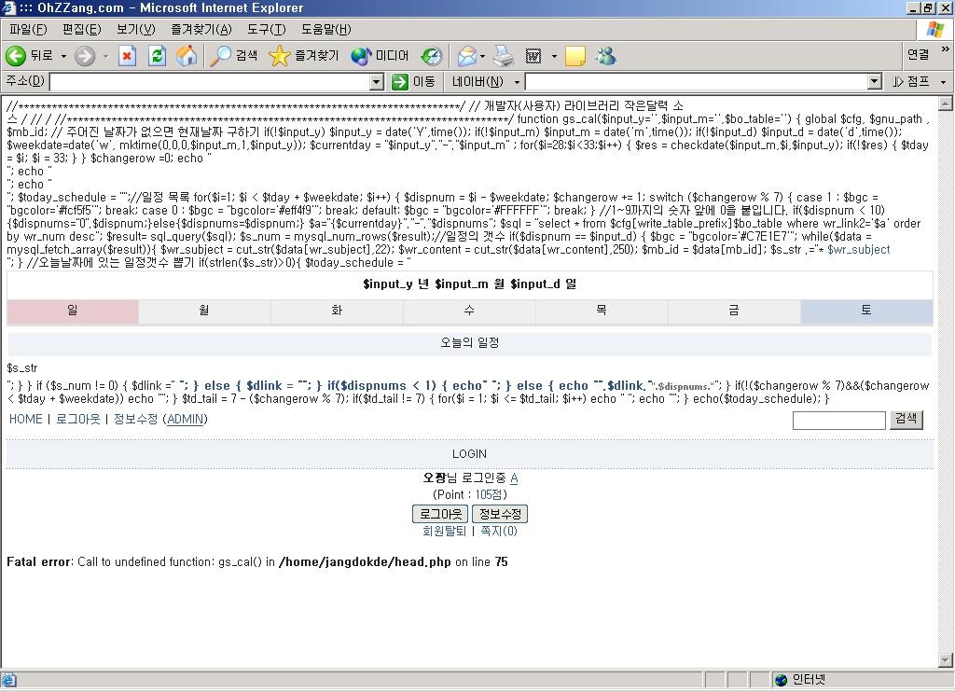
Task: Open the 회원탈퇴 link
Action: pyautogui.click(x=444, y=531)
